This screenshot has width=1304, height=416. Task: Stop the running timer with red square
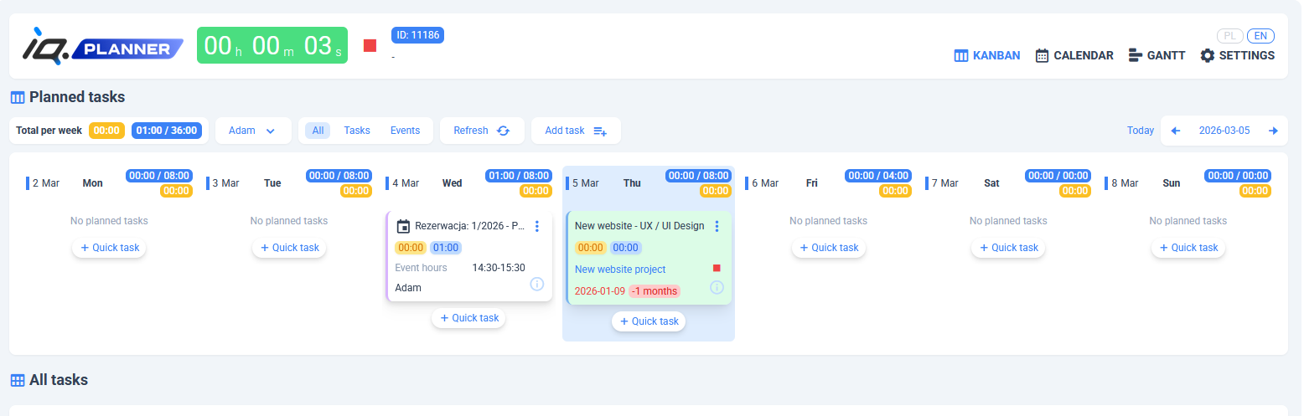(x=370, y=45)
